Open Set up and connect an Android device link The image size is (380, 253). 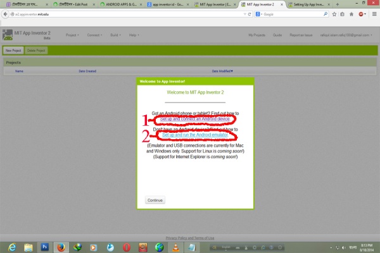[195, 119]
